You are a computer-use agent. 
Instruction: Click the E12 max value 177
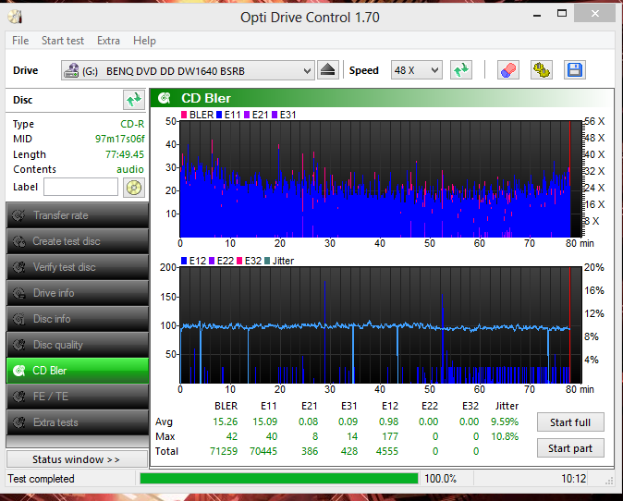pyautogui.click(x=390, y=436)
